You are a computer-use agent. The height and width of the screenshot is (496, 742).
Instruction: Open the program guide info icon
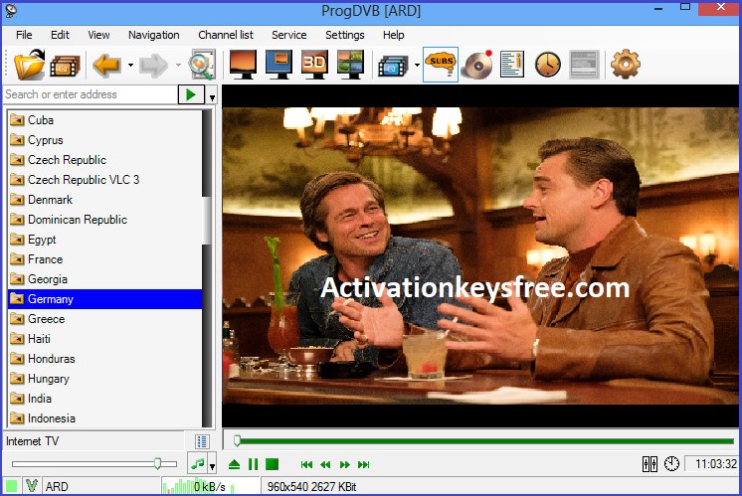(x=512, y=65)
